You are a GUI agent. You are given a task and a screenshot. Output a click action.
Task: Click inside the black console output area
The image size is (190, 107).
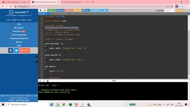pyautogui.click(x=113, y=91)
